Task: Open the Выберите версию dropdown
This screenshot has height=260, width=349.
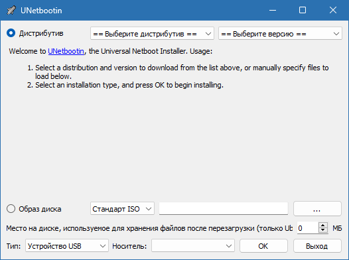Action: (x=280, y=34)
